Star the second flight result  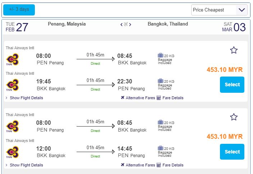click(234, 117)
